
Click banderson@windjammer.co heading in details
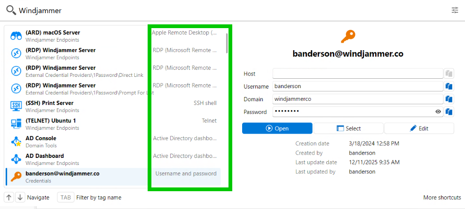point(348,54)
